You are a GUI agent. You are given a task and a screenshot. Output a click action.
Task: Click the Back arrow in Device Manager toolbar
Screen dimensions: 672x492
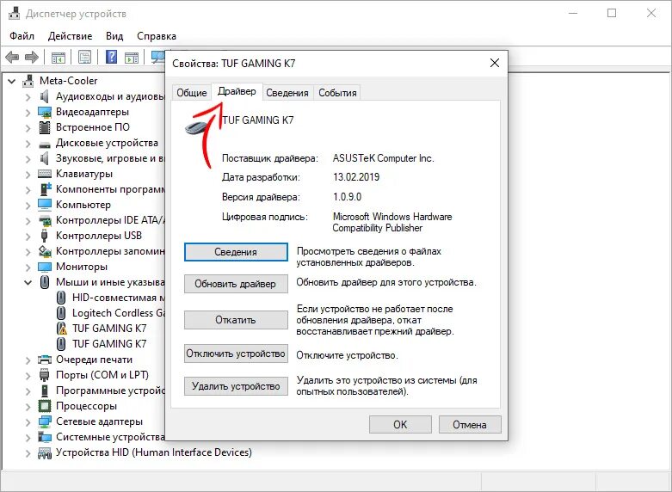pyautogui.click(x=12, y=57)
